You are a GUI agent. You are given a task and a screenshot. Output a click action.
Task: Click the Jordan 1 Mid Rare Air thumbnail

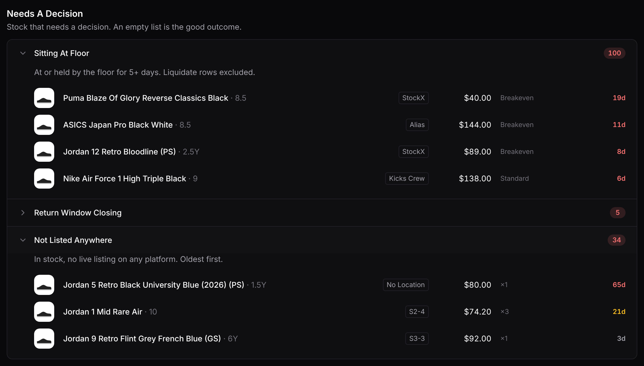(44, 312)
